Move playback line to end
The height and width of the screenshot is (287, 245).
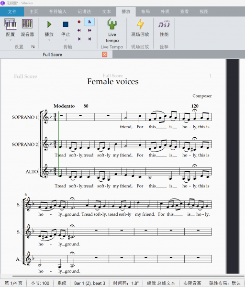(x=89, y=39)
